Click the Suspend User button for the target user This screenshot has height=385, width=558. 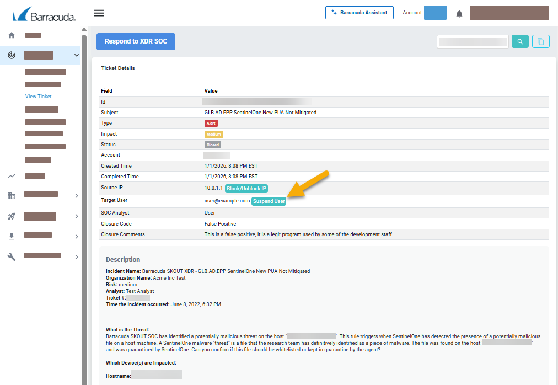click(x=269, y=201)
